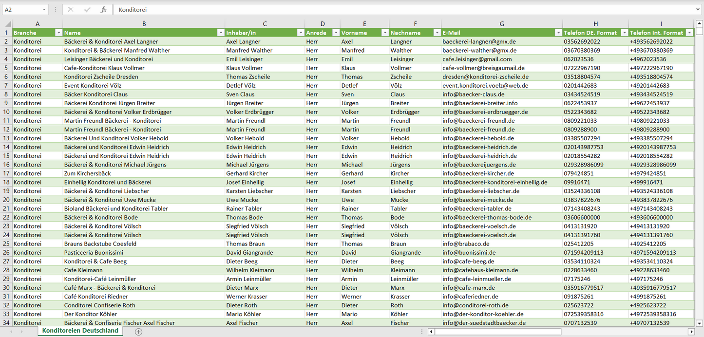Click the horizontal scrollbar left arrow

pyautogui.click(x=431, y=332)
